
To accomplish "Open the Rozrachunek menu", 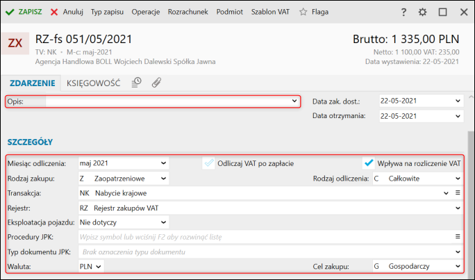I will tap(187, 12).
